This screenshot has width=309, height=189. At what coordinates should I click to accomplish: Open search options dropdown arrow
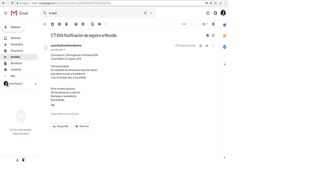pyautogui.click(x=151, y=13)
